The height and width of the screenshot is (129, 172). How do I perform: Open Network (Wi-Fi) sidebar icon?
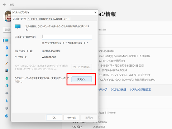(x=7, y=56)
